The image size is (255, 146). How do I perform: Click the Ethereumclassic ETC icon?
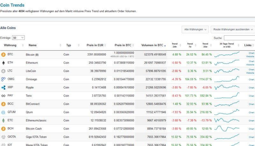coord(3,120)
